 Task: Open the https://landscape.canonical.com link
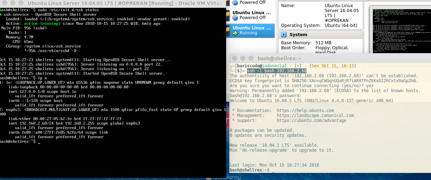point(315,116)
